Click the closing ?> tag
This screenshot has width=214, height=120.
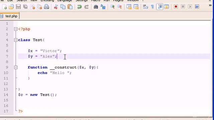tap(20, 111)
